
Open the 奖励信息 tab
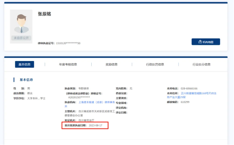click(x=111, y=64)
